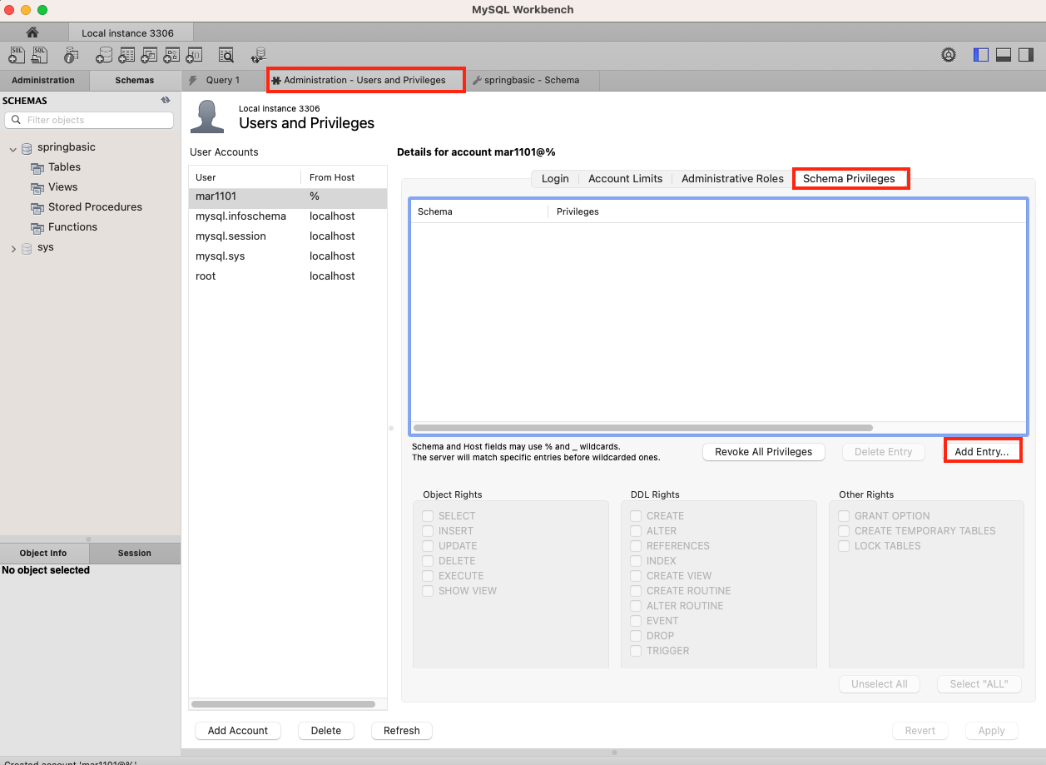Open an SQL script file icon
This screenshot has height=765, width=1046.
pos(39,55)
